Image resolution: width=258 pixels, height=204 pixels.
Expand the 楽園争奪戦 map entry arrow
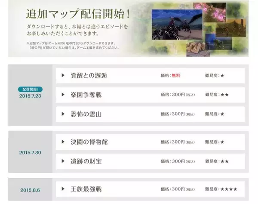click(63, 95)
